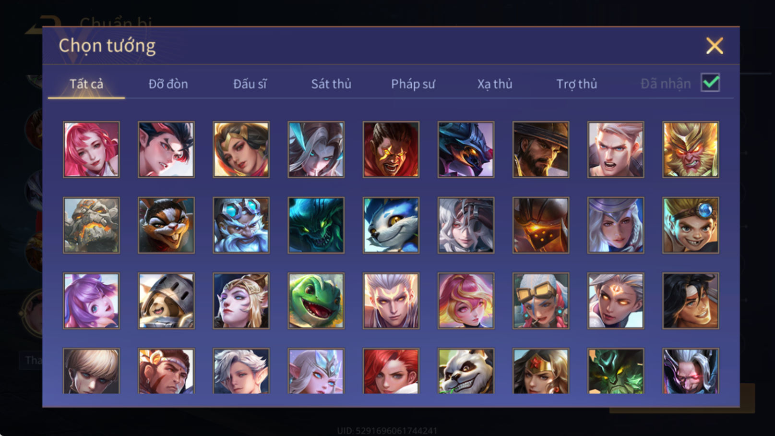This screenshot has width=775, height=436.
Task: Pick the blue cat hero portrait
Action: click(x=391, y=225)
